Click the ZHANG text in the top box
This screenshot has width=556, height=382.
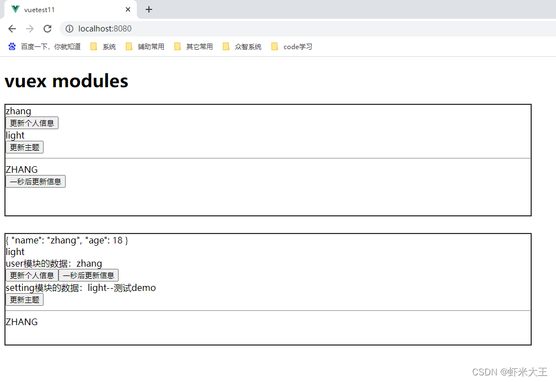coord(21,169)
